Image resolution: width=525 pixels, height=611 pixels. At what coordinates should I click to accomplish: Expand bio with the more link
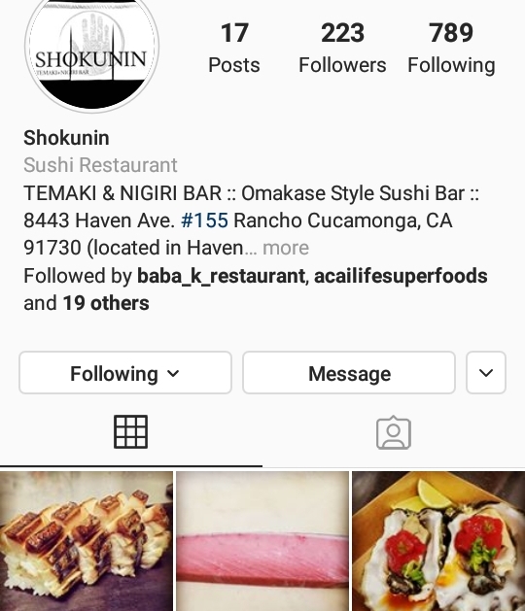pyautogui.click(x=286, y=248)
